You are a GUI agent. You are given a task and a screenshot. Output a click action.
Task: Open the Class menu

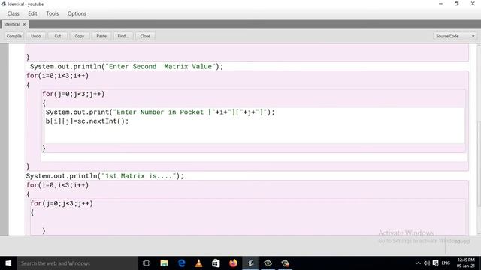(14, 13)
